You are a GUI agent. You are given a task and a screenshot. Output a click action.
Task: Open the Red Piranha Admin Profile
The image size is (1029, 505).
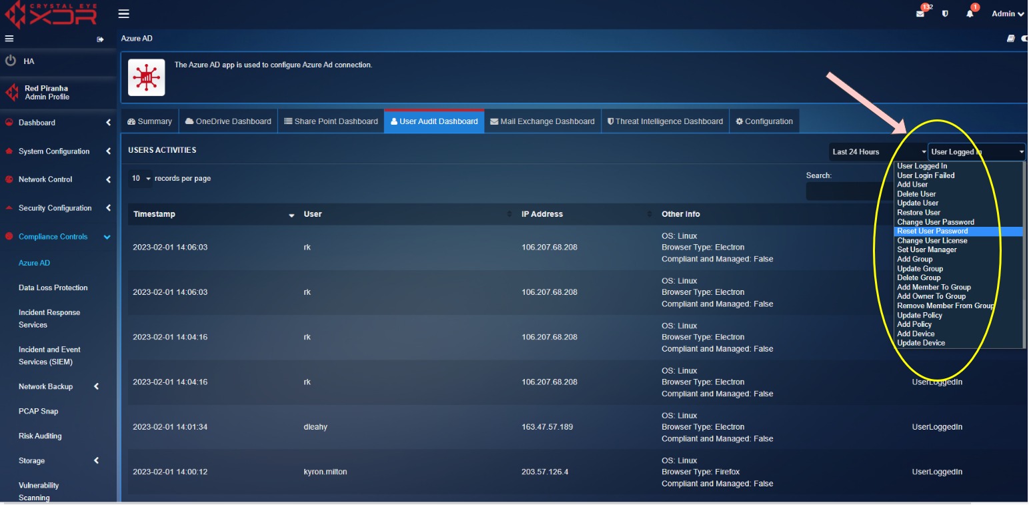coord(46,92)
